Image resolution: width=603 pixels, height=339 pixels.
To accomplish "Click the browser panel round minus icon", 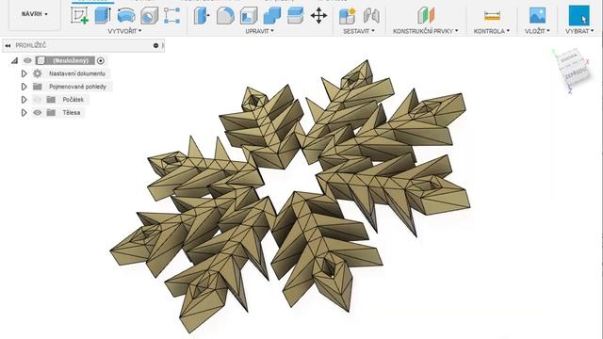I will [155, 45].
